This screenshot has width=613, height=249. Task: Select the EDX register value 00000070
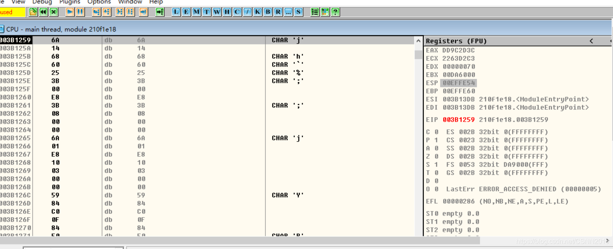[x=459, y=67]
